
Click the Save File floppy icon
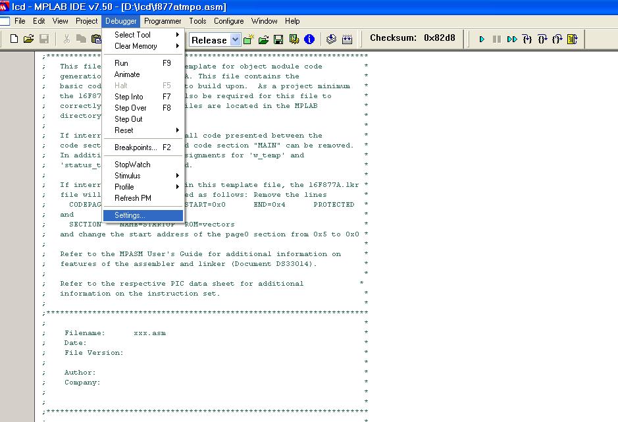(44, 39)
